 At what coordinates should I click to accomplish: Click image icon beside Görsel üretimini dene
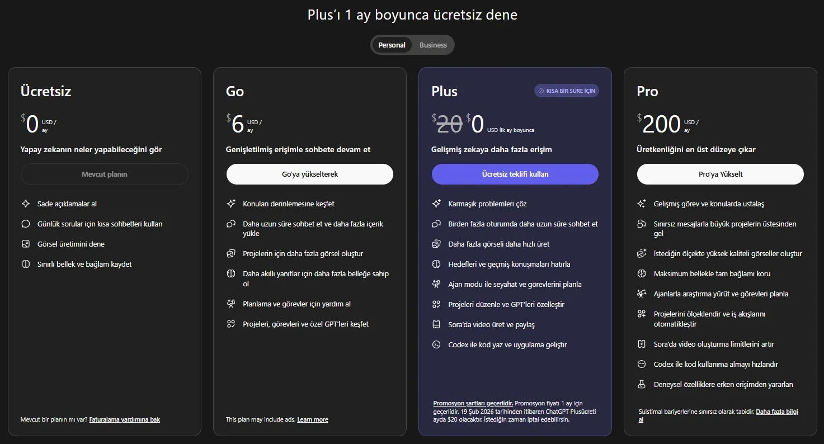coord(26,244)
